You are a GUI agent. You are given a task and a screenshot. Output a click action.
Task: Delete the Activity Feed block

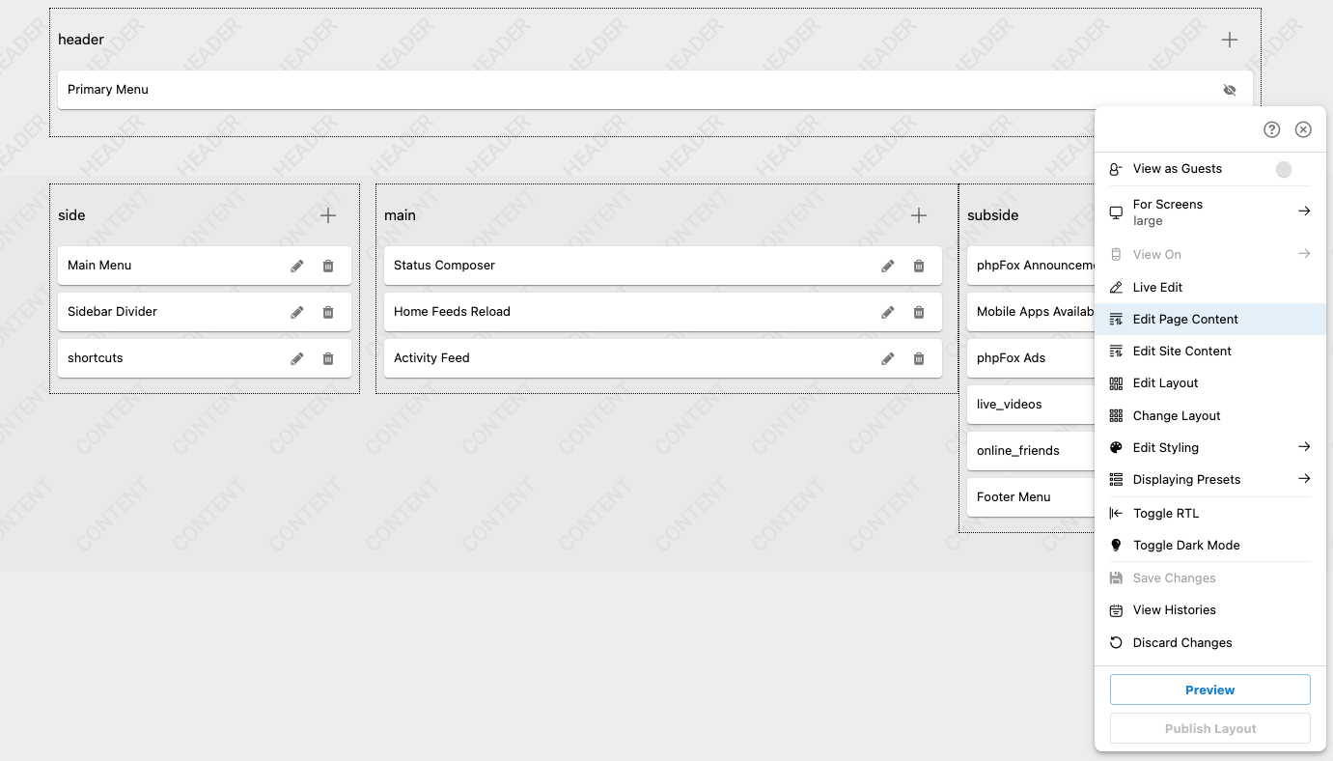918,357
